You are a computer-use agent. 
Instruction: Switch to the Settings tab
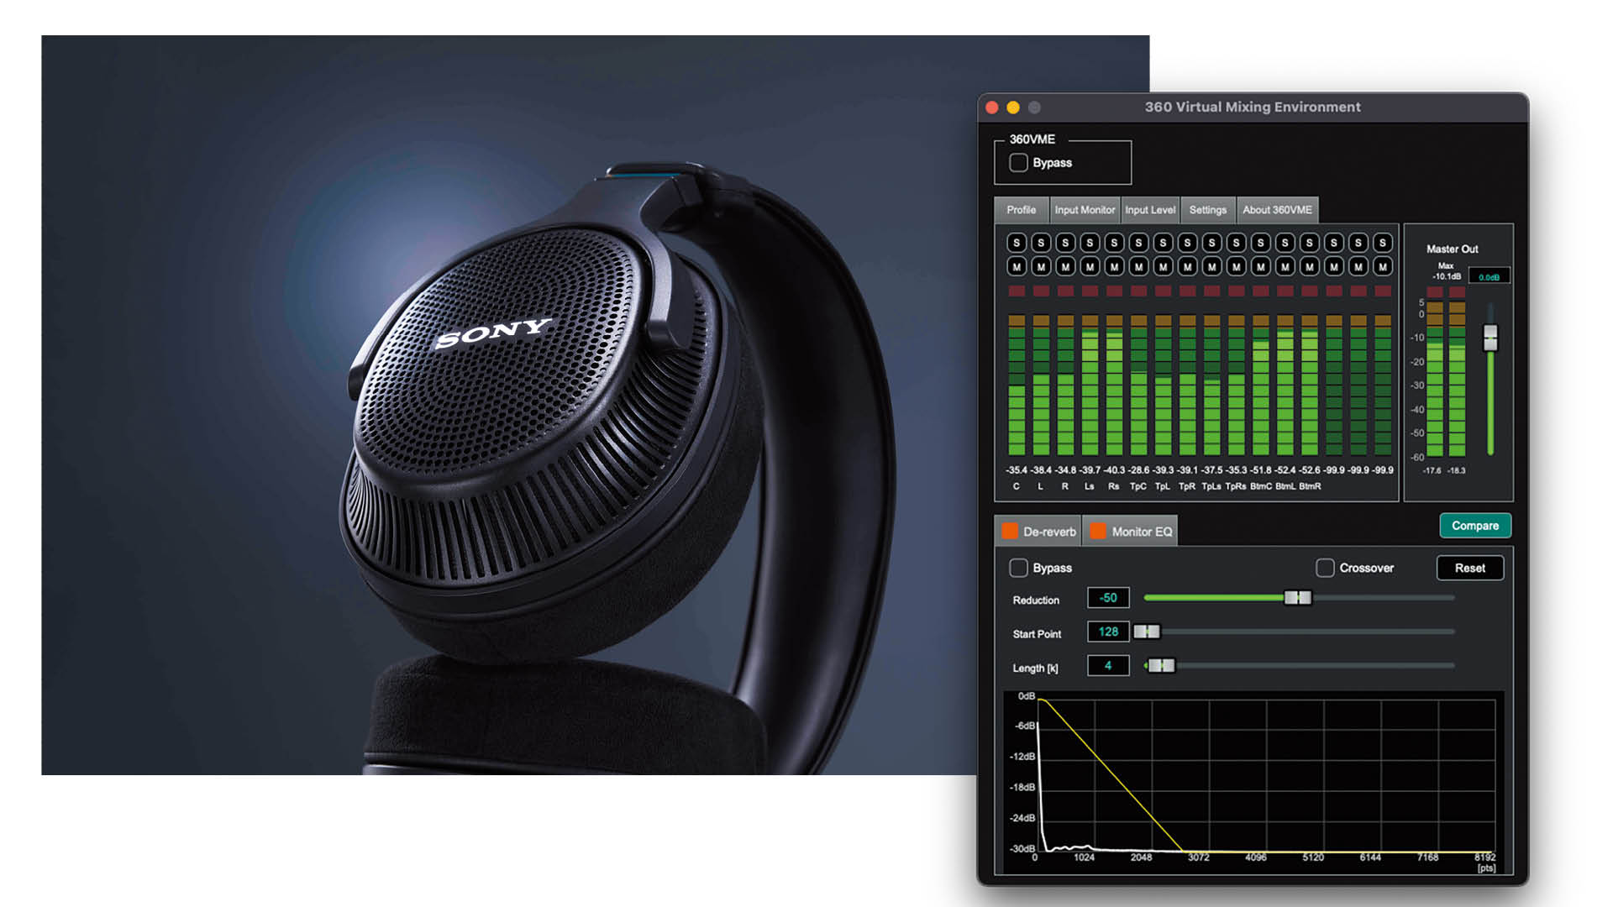[x=1207, y=210]
